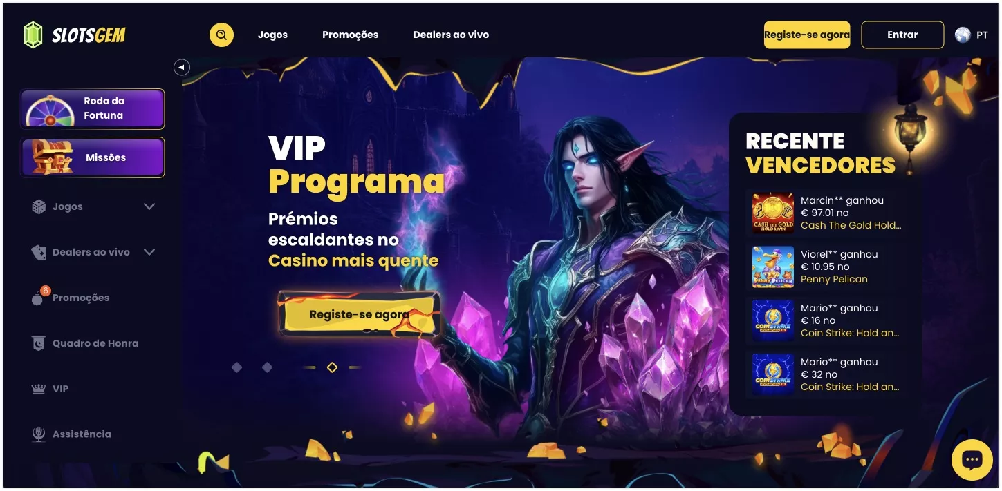Click the yellow search magnifier icon

[x=221, y=35]
